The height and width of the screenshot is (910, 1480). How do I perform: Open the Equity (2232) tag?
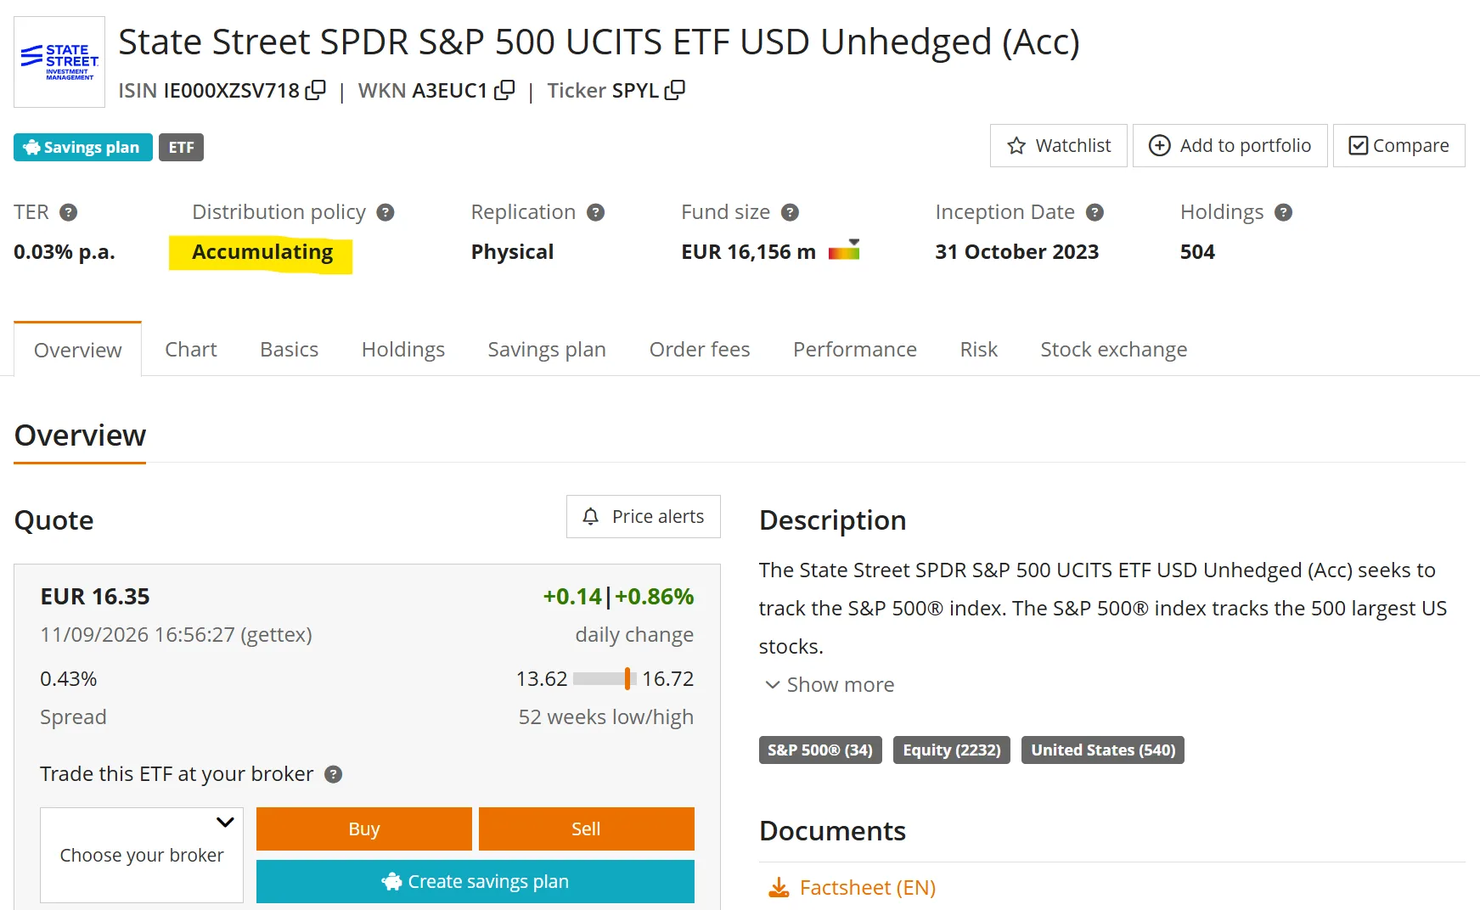(x=952, y=750)
